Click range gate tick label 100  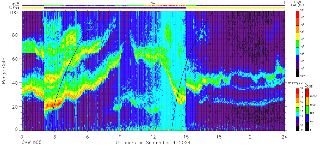point(14,12)
